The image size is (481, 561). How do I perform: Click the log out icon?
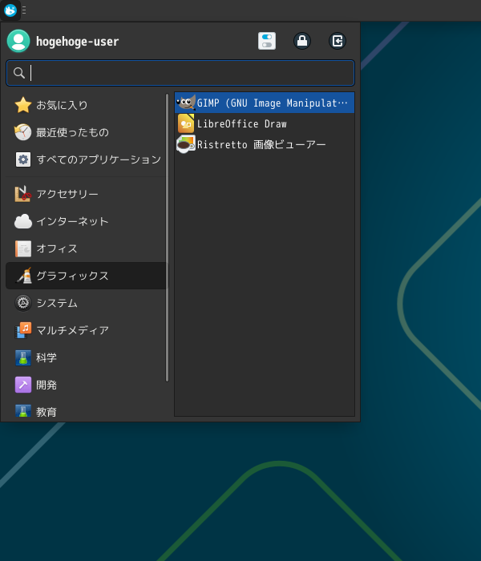click(x=338, y=41)
